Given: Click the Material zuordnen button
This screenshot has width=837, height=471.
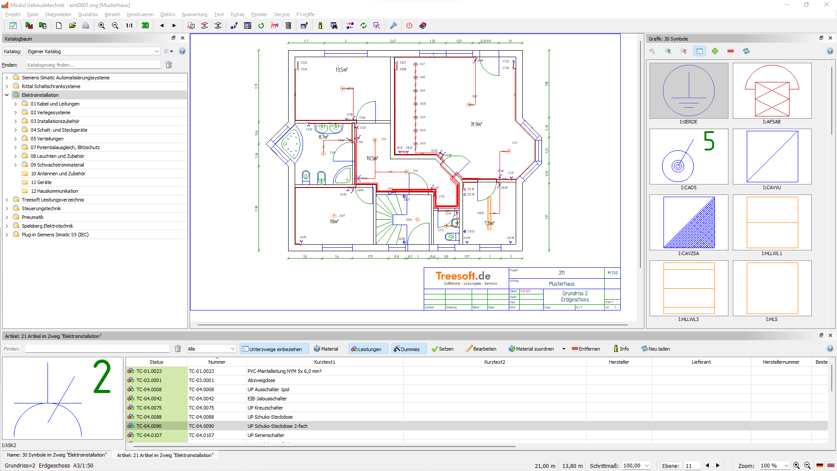Looking at the screenshot, I should coord(531,349).
